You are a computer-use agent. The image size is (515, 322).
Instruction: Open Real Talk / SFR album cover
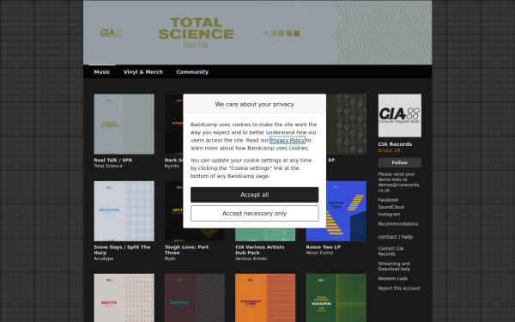point(124,125)
